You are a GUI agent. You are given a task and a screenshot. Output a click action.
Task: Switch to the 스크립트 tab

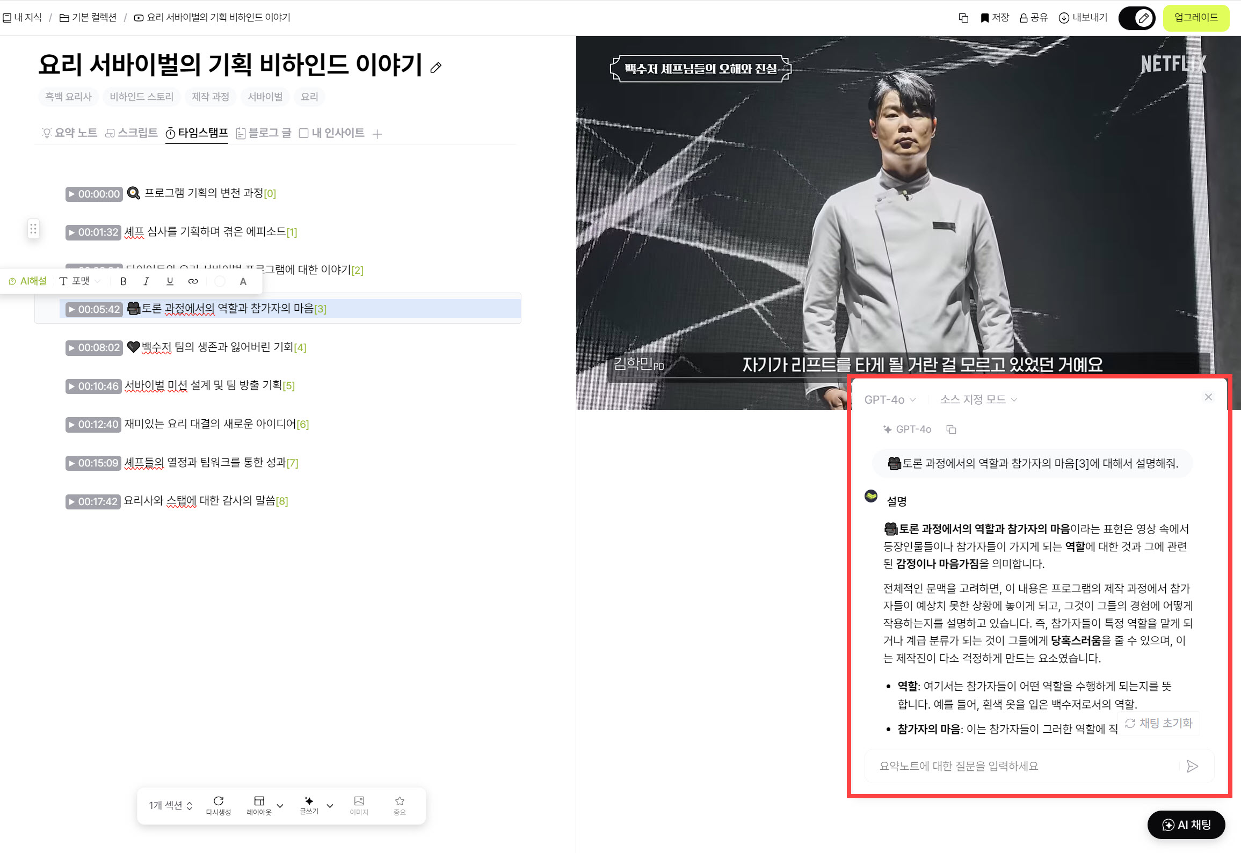(x=132, y=133)
